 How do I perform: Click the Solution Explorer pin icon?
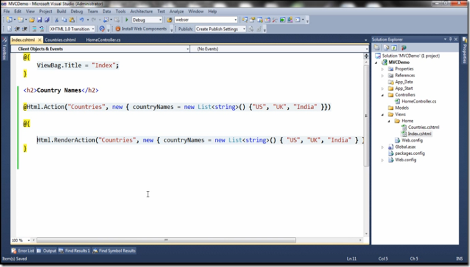click(x=450, y=39)
